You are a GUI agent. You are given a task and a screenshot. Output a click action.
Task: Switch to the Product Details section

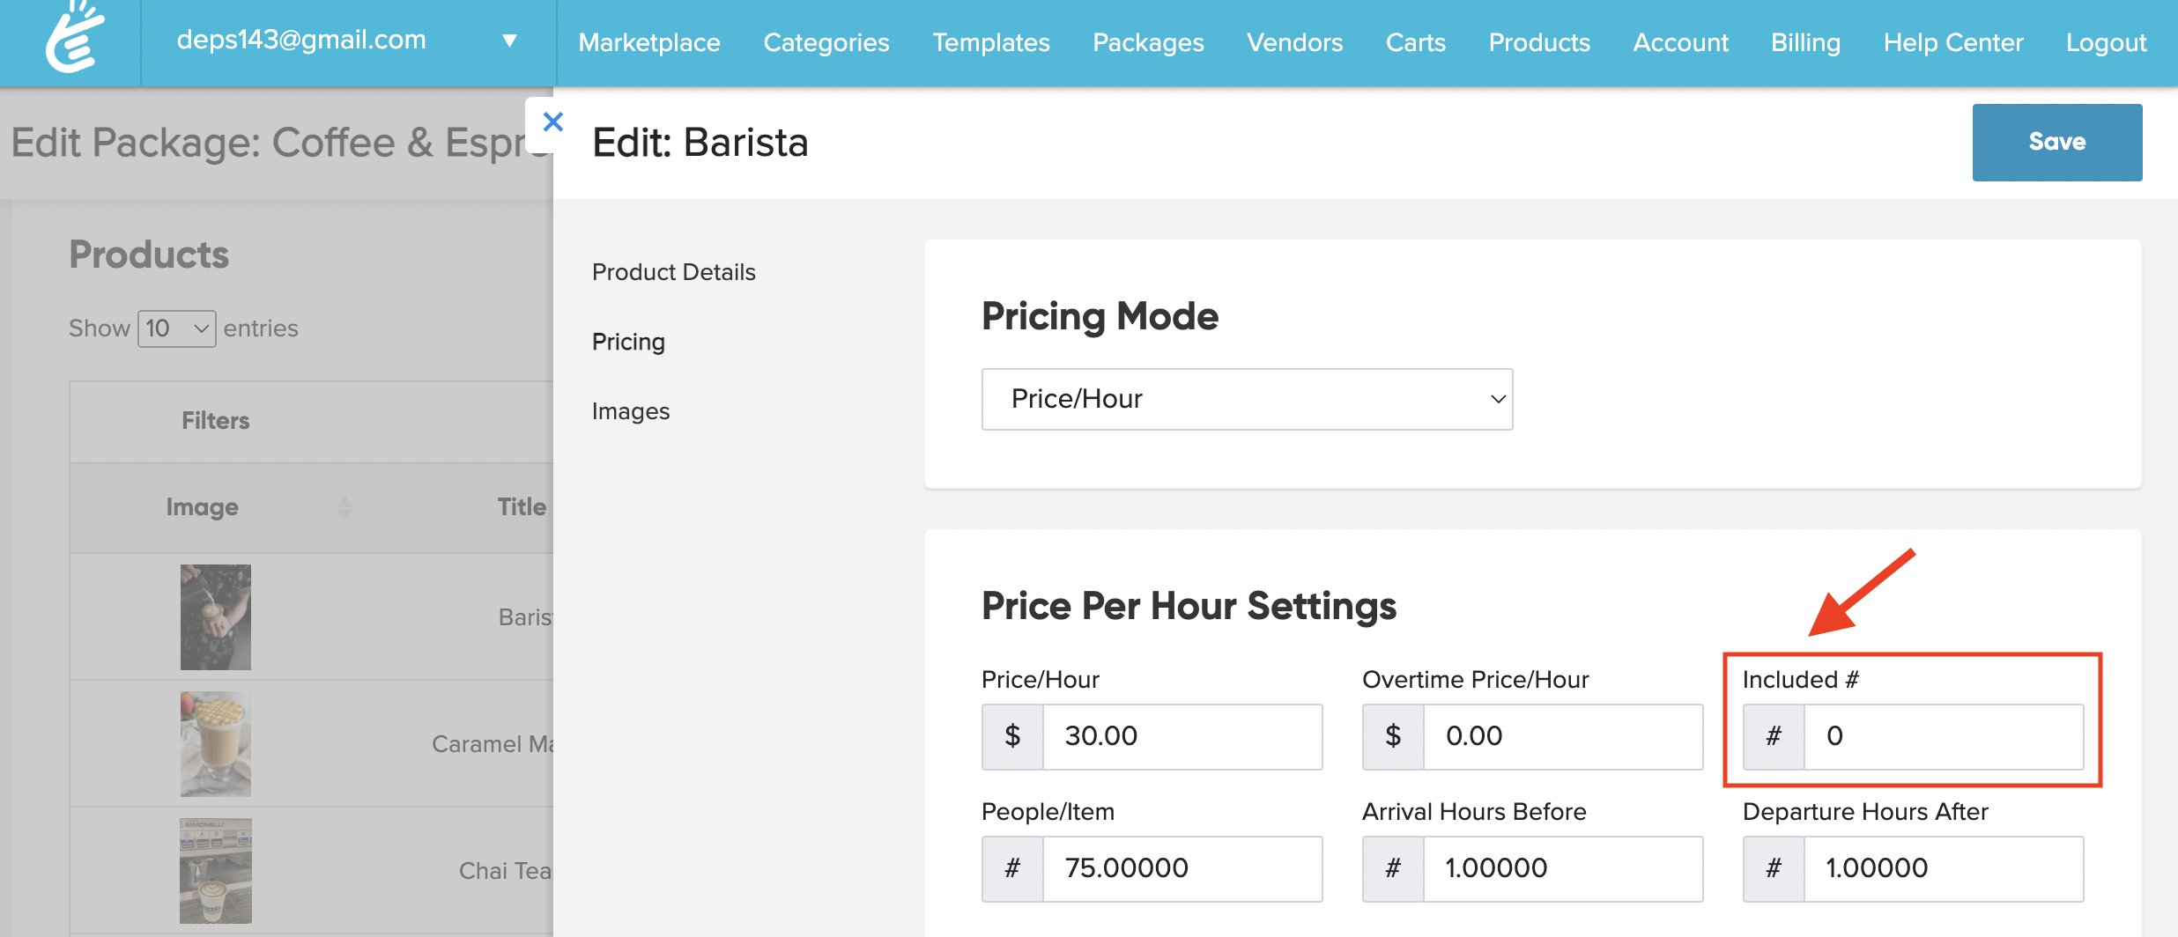pos(674,272)
